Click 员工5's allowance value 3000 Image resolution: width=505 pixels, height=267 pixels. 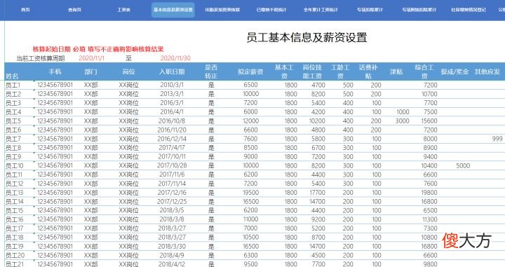(x=403, y=121)
